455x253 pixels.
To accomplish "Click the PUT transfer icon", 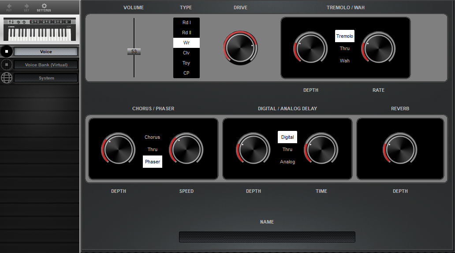I will click(x=10, y=7).
